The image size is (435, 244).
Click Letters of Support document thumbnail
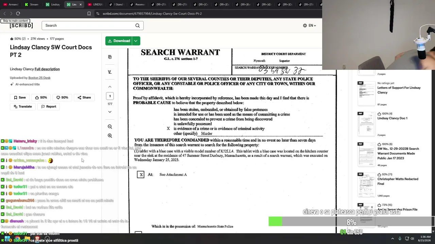click(366, 93)
